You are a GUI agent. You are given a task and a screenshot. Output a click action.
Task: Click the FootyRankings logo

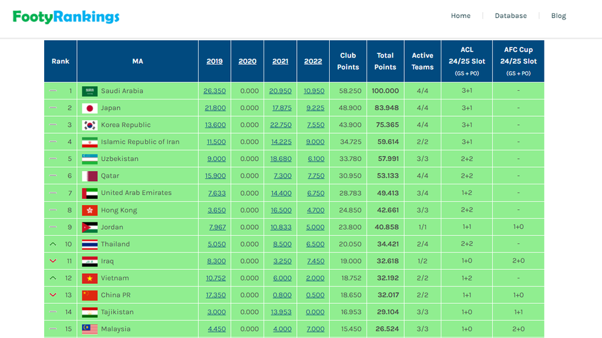click(x=66, y=17)
